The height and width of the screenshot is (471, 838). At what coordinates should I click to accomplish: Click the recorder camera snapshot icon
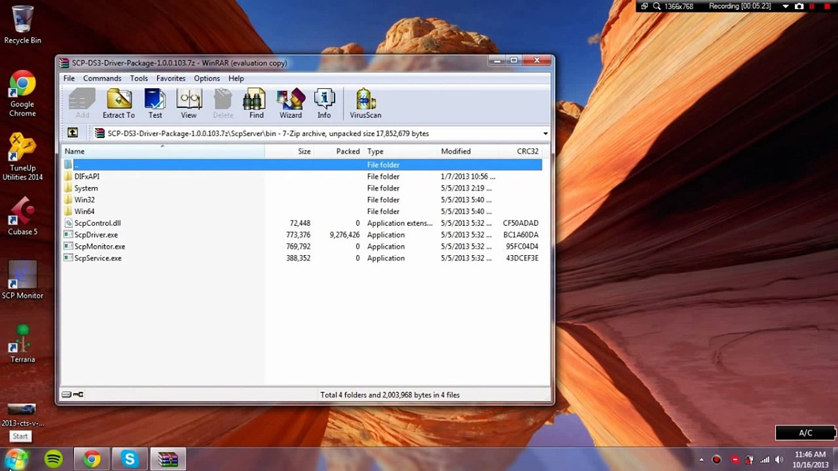click(x=799, y=7)
